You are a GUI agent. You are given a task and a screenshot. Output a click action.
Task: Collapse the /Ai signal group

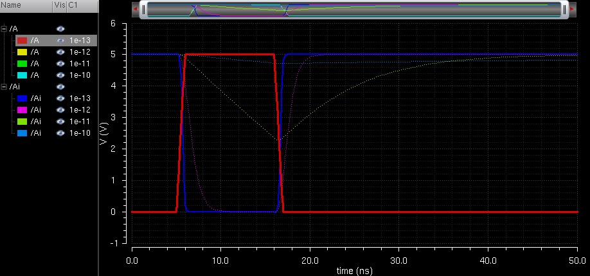click(x=4, y=86)
